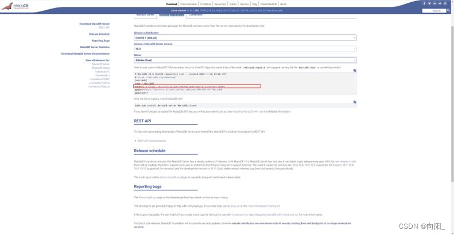Open the Events menu item
The height and width of the screenshot is (235, 454).
tap(233, 5)
